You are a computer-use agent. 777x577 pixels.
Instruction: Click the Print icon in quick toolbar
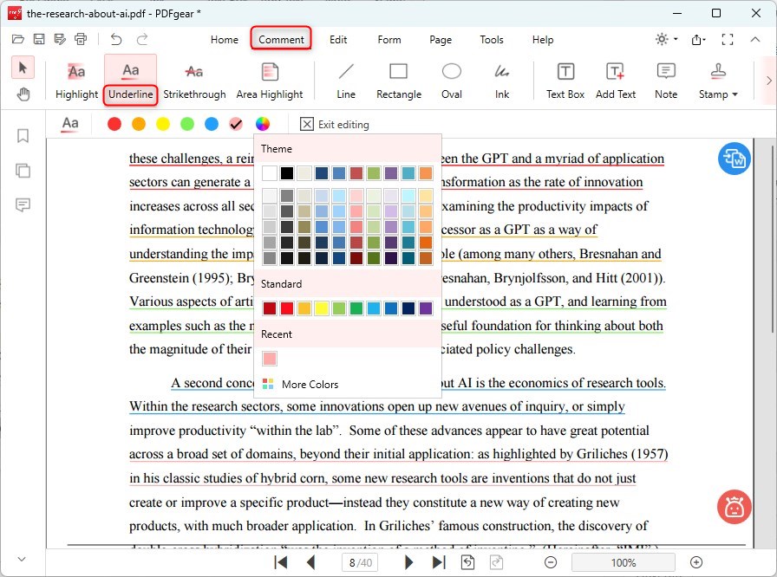(x=81, y=39)
